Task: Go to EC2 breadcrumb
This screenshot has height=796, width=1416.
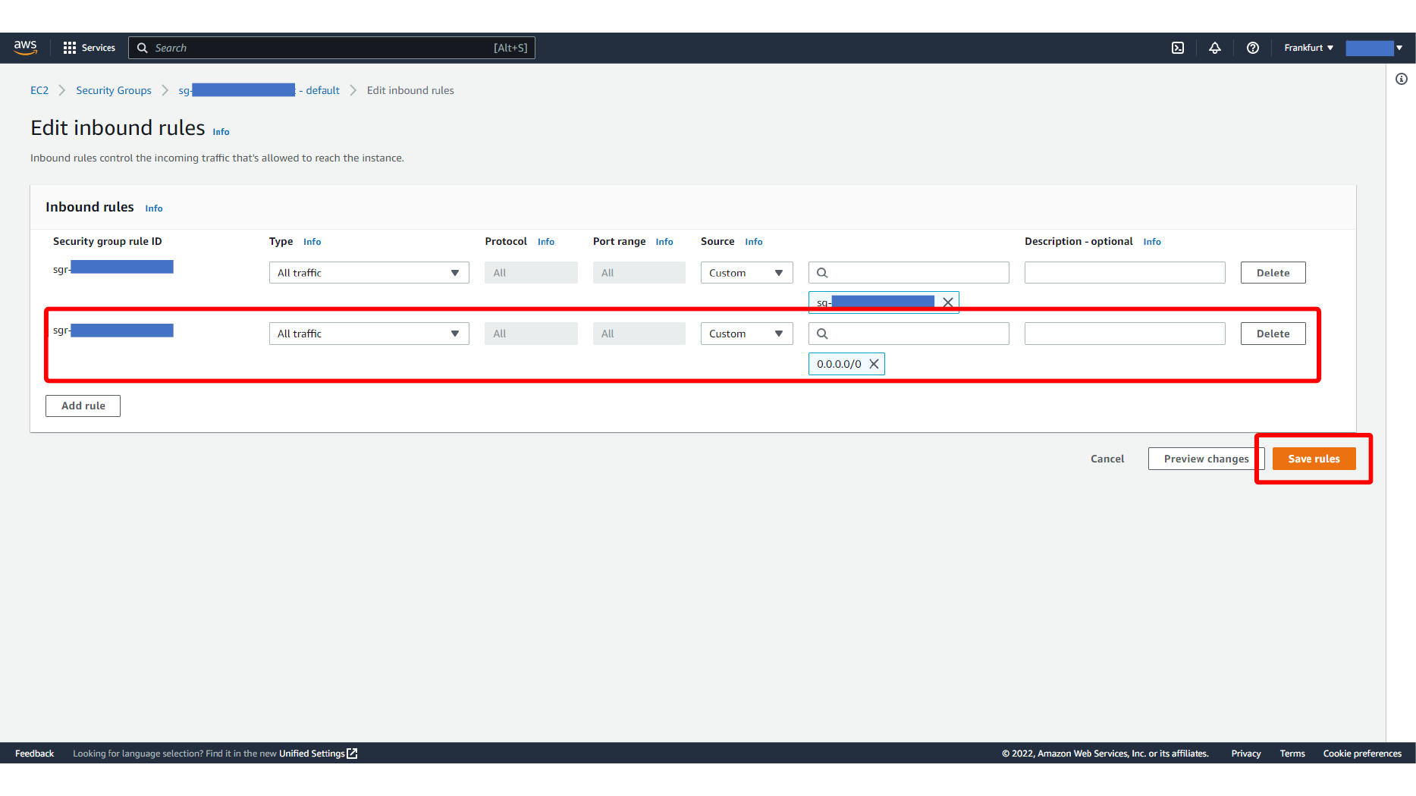Action: (39, 90)
